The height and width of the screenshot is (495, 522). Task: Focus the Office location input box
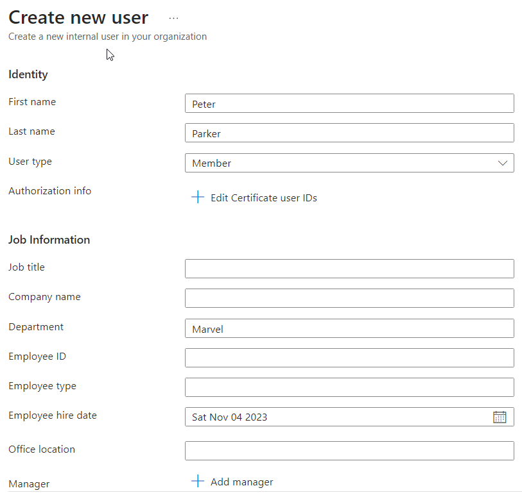click(349, 451)
